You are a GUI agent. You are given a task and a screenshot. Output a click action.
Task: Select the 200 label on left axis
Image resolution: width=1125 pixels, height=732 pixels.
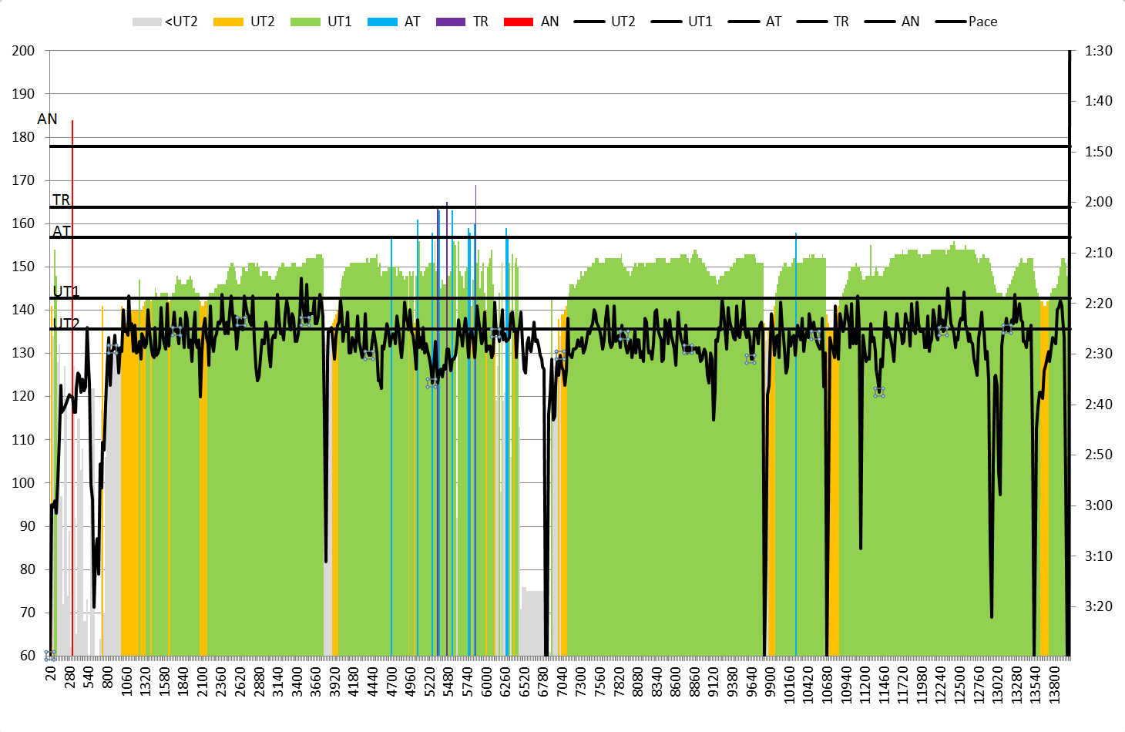tap(23, 51)
